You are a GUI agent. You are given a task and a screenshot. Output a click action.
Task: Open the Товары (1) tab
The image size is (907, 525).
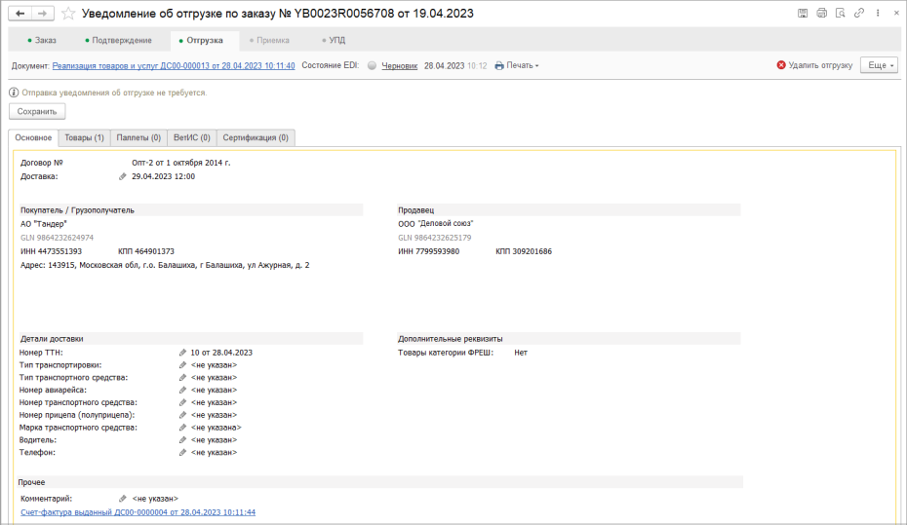click(85, 137)
